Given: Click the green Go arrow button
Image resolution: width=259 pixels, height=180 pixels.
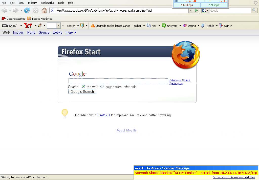Looking at the screenshot, I should (196, 11).
